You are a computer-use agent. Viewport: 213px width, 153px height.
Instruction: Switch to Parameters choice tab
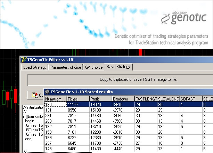click(66, 67)
